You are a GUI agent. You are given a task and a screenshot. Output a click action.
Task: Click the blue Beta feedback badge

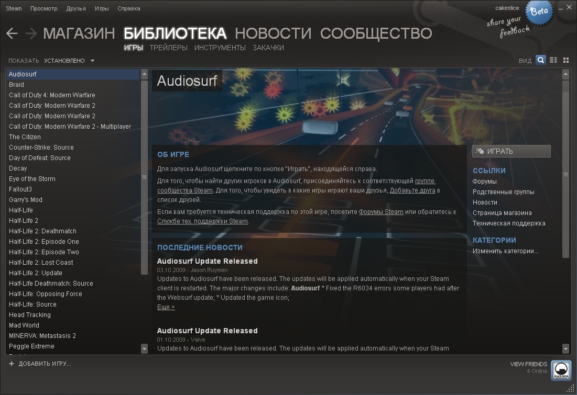pyautogui.click(x=539, y=12)
